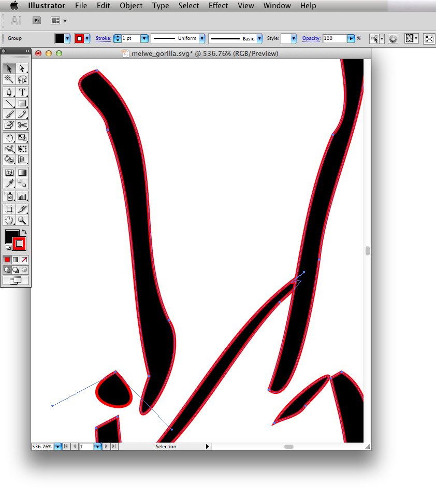Select the Direct Selection tool
Screen dimensions: 436x497
click(22, 68)
